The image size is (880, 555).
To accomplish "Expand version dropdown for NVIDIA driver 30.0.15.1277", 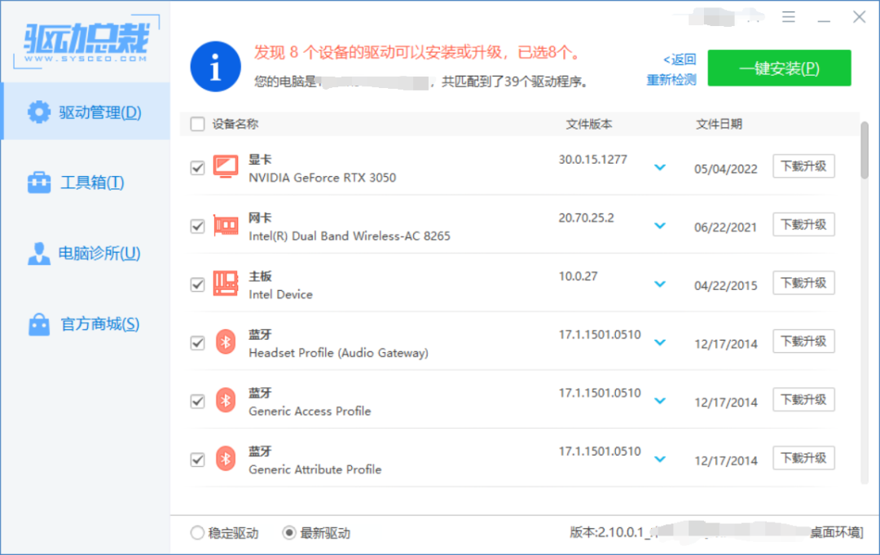I will pyautogui.click(x=660, y=168).
